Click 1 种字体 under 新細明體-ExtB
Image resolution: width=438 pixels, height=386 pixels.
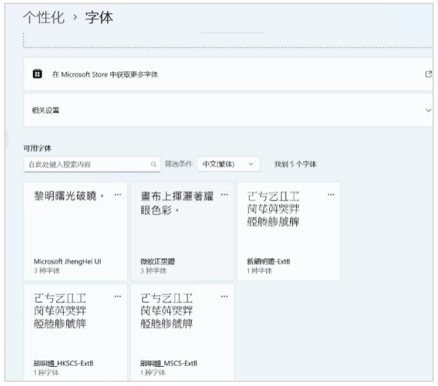pos(259,270)
